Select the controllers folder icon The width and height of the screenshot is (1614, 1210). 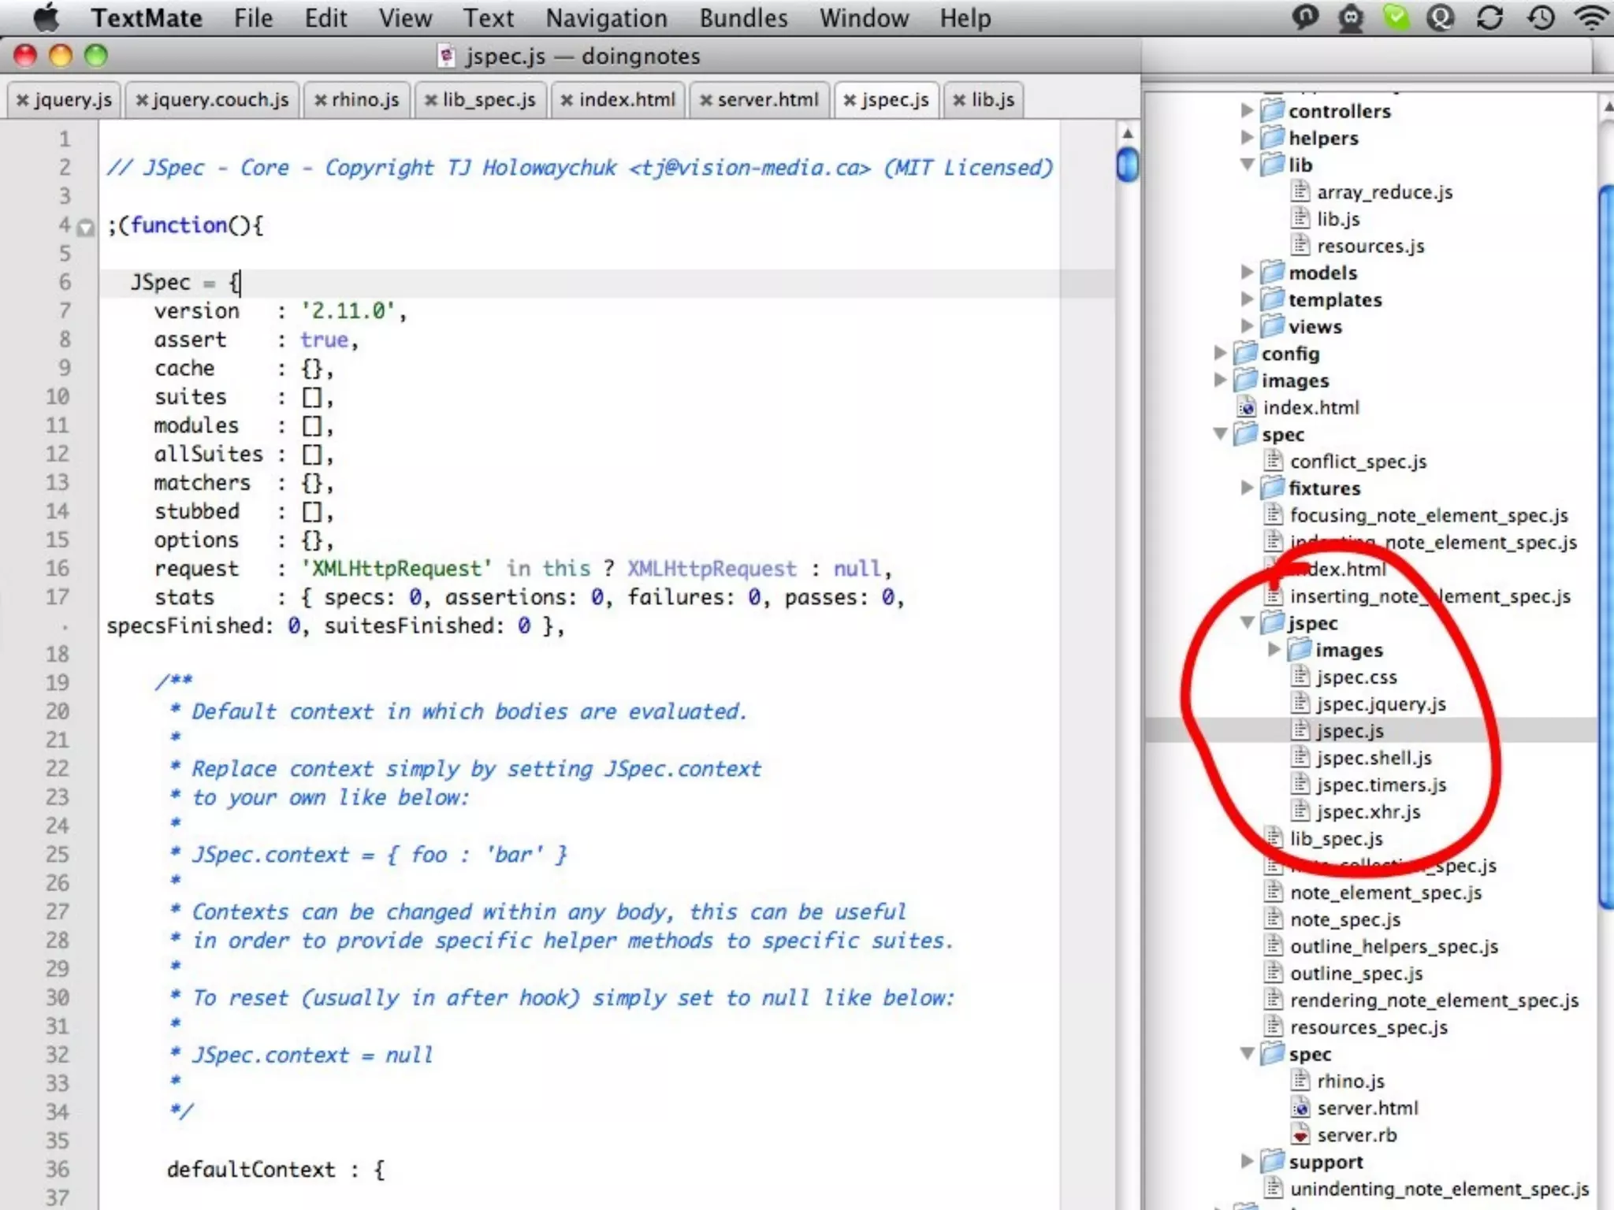(x=1271, y=110)
